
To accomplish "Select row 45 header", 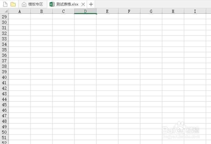I will 4,105.
